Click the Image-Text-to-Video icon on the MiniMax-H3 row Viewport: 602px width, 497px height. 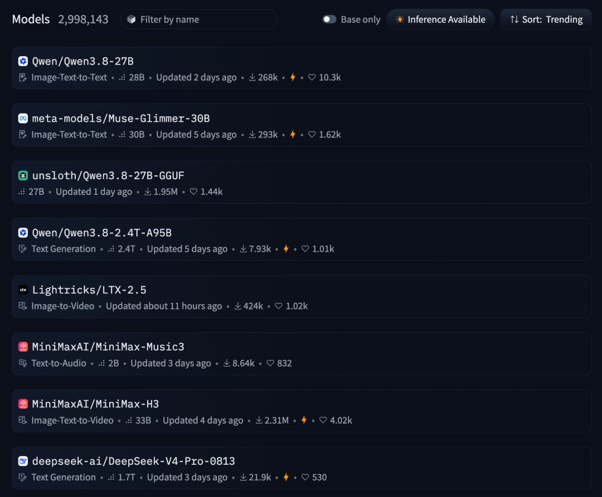coord(23,420)
